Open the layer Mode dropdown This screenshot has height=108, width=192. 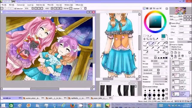point(184,39)
